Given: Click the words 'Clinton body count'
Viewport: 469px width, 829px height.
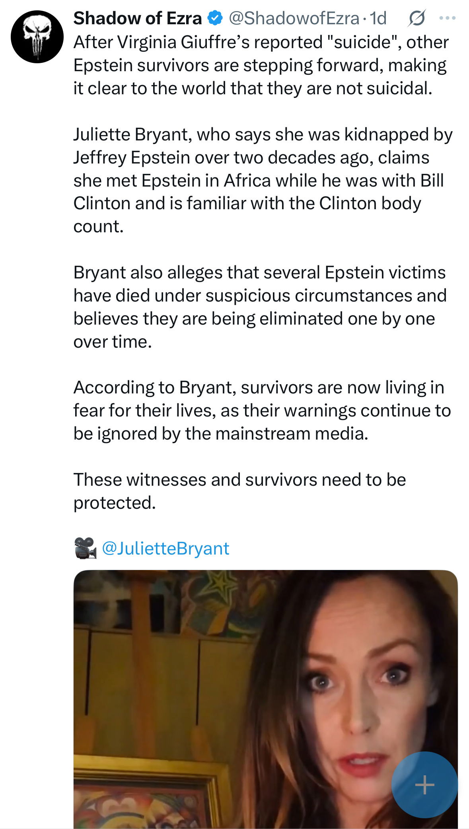Looking at the screenshot, I should pyautogui.click(x=370, y=203).
